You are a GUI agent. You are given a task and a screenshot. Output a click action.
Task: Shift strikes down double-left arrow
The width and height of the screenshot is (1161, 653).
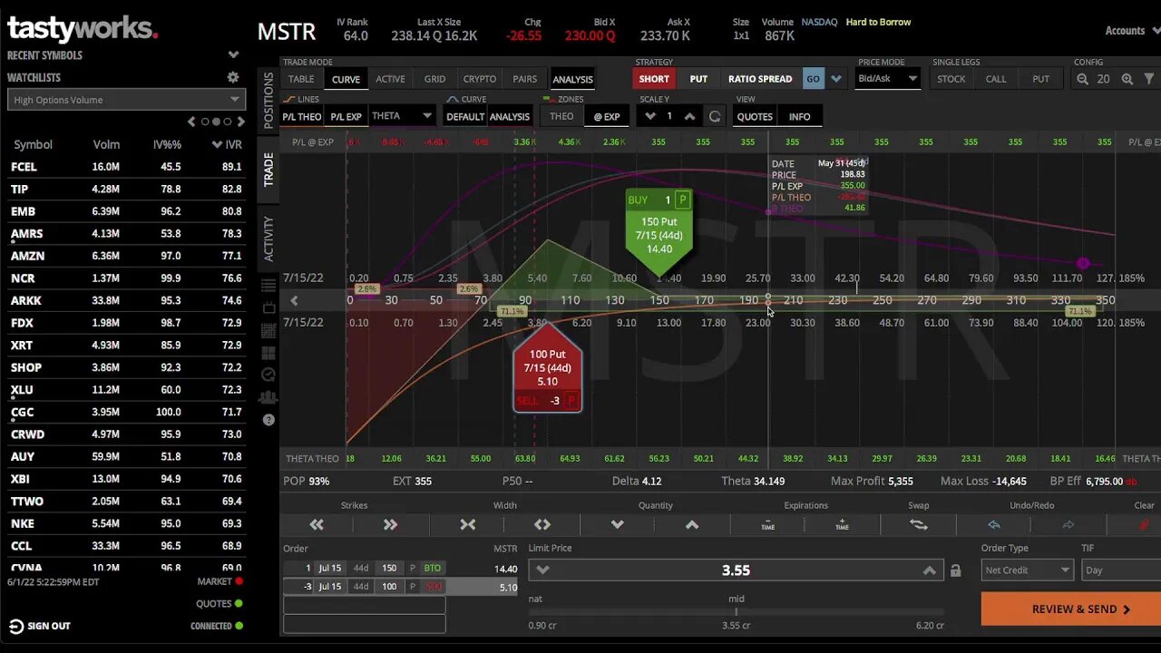pos(317,524)
